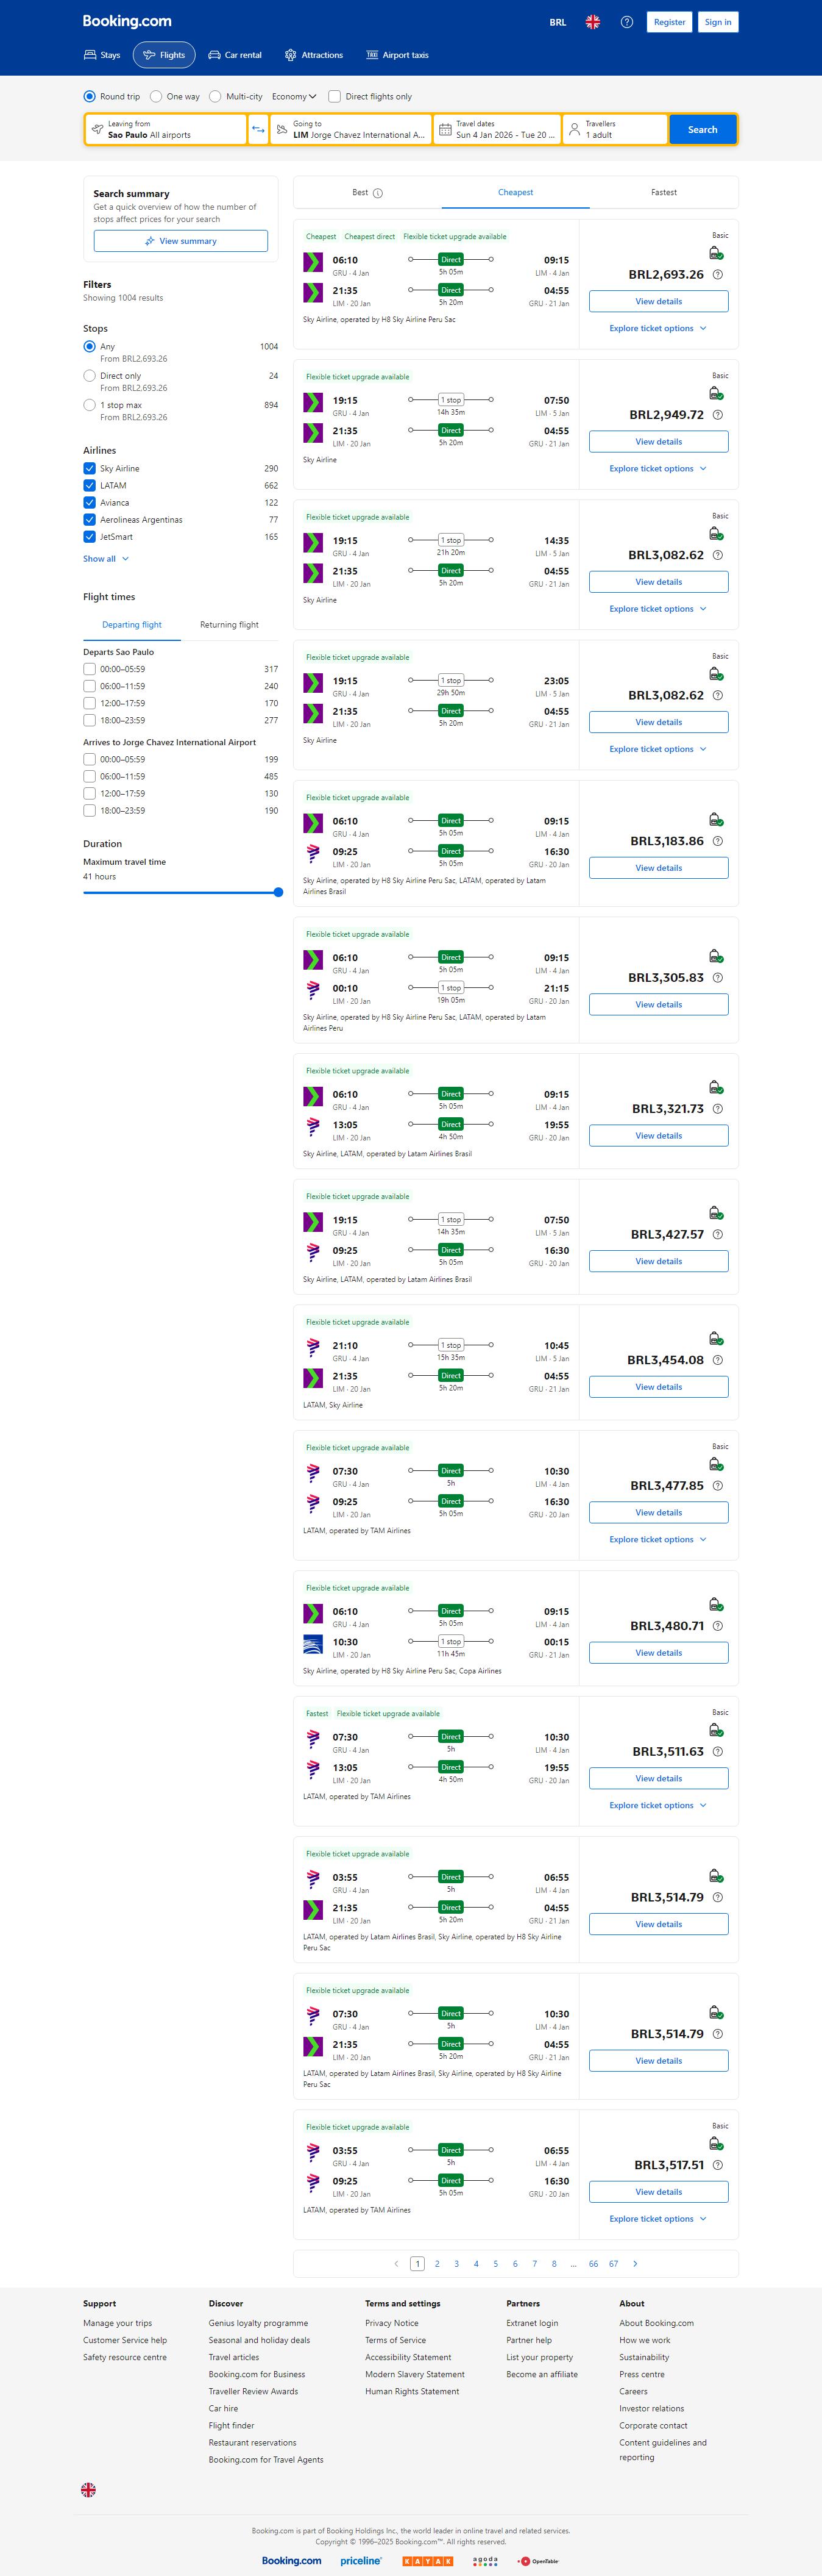Viewport: 822px width, 2576px height.
Task: Click View details for BRL2,949.72 flight
Action: (x=658, y=441)
